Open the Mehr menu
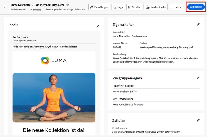The image size is (207, 137). [x=176, y=7]
